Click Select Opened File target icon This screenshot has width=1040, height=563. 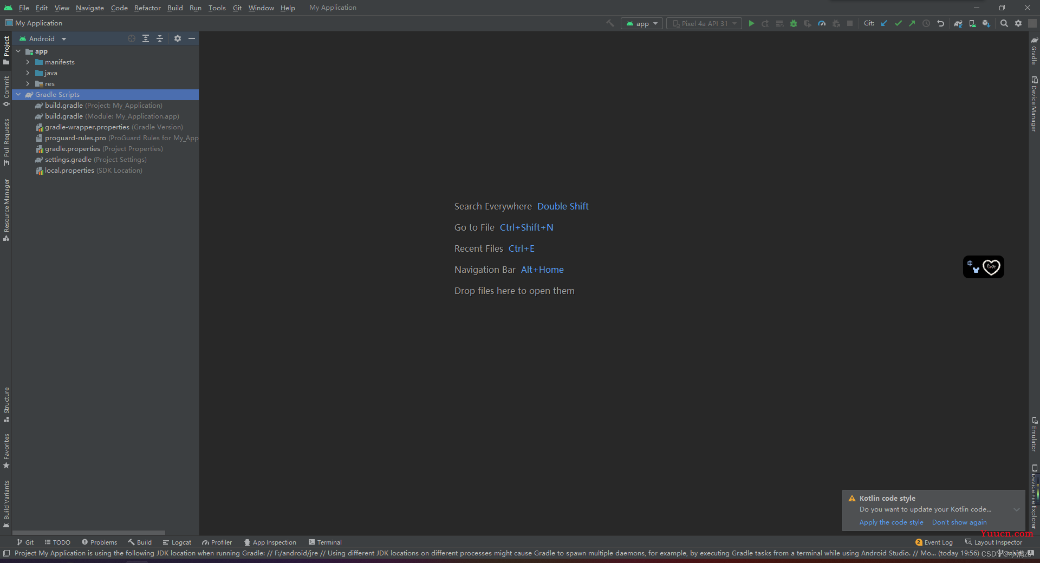click(x=132, y=38)
